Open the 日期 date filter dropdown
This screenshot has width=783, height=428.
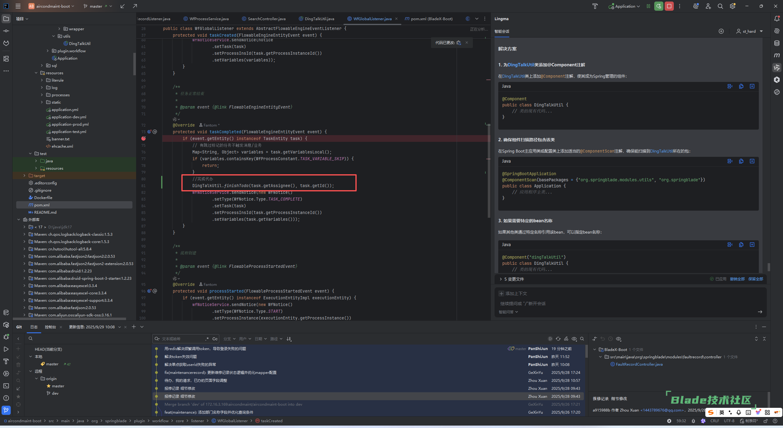(261, 339)
